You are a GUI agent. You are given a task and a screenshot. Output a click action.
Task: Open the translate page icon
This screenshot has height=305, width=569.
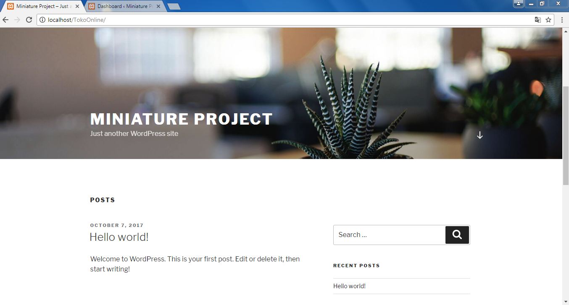pos(537,20)
